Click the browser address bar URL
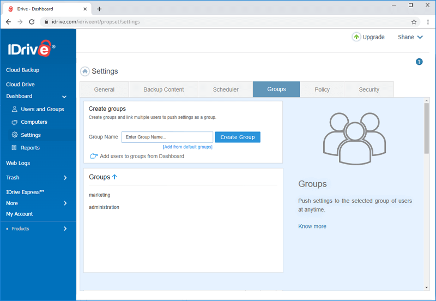This screenshot has height=301, width=436. point(96,22)
